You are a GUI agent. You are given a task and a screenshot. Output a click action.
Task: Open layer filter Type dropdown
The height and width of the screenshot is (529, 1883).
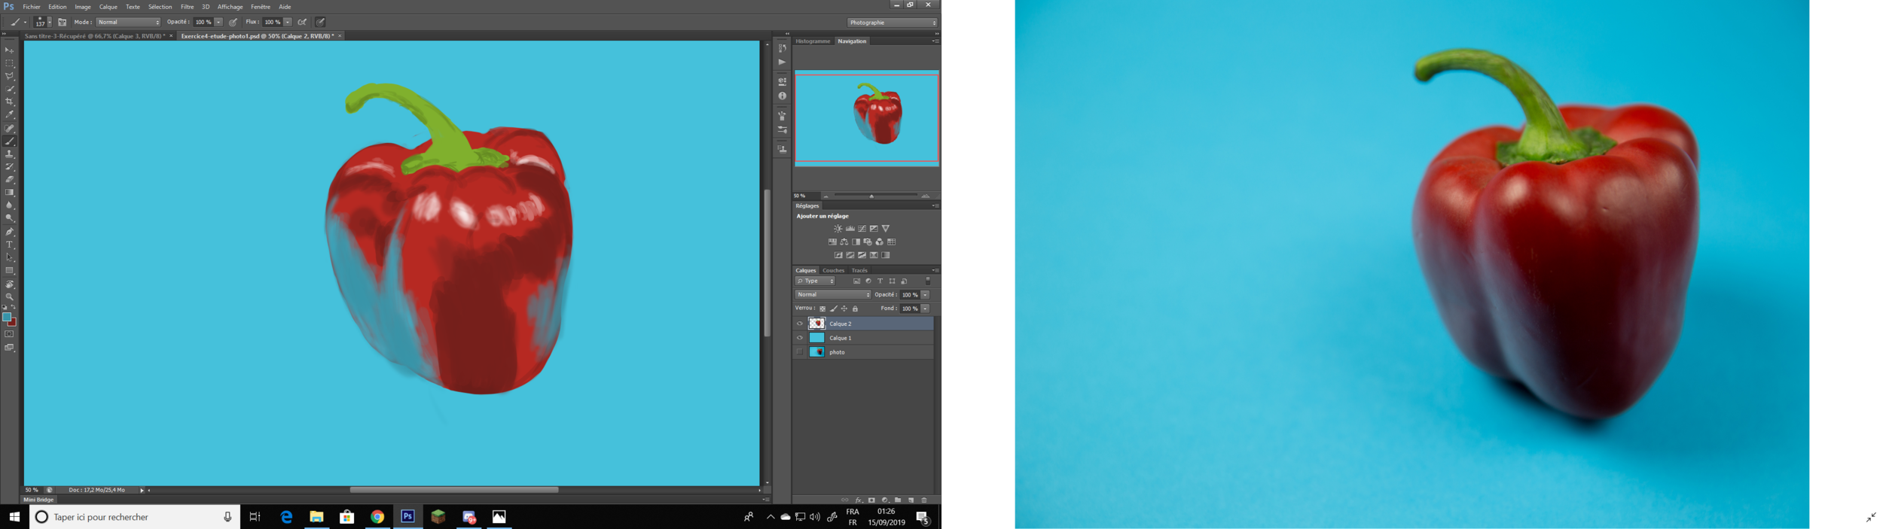[x=816, y=281]
